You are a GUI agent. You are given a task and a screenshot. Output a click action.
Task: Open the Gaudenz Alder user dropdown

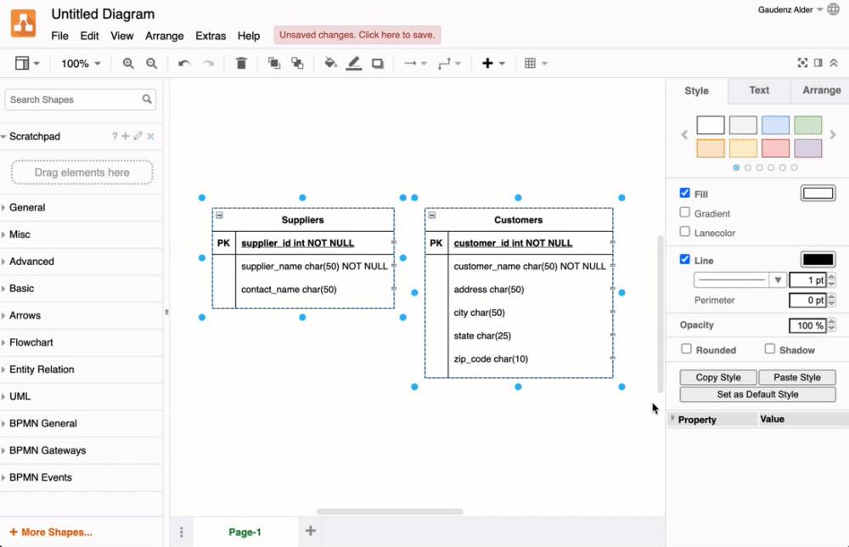tap(790, 9)
